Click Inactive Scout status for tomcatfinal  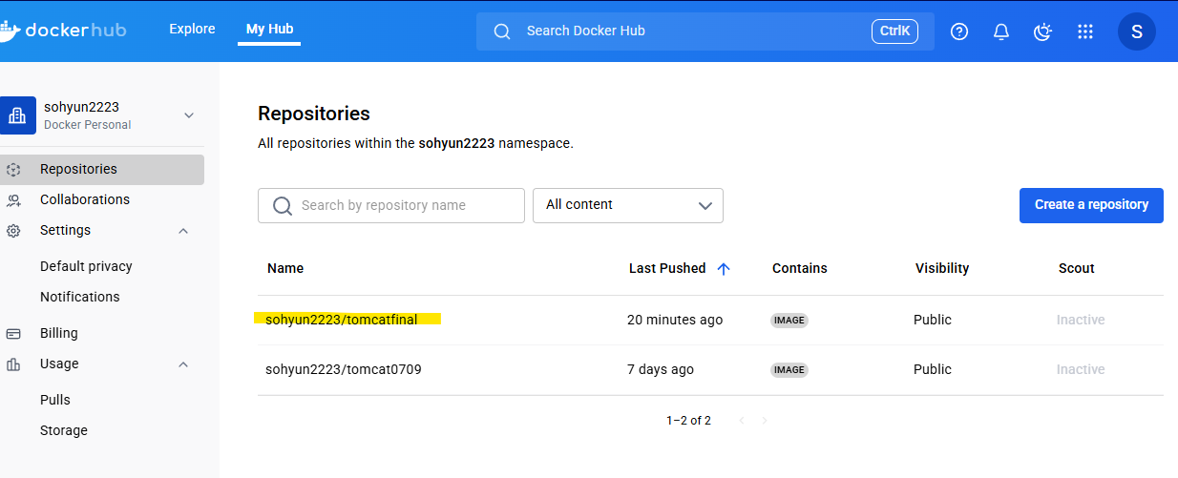pos(1081,320)
